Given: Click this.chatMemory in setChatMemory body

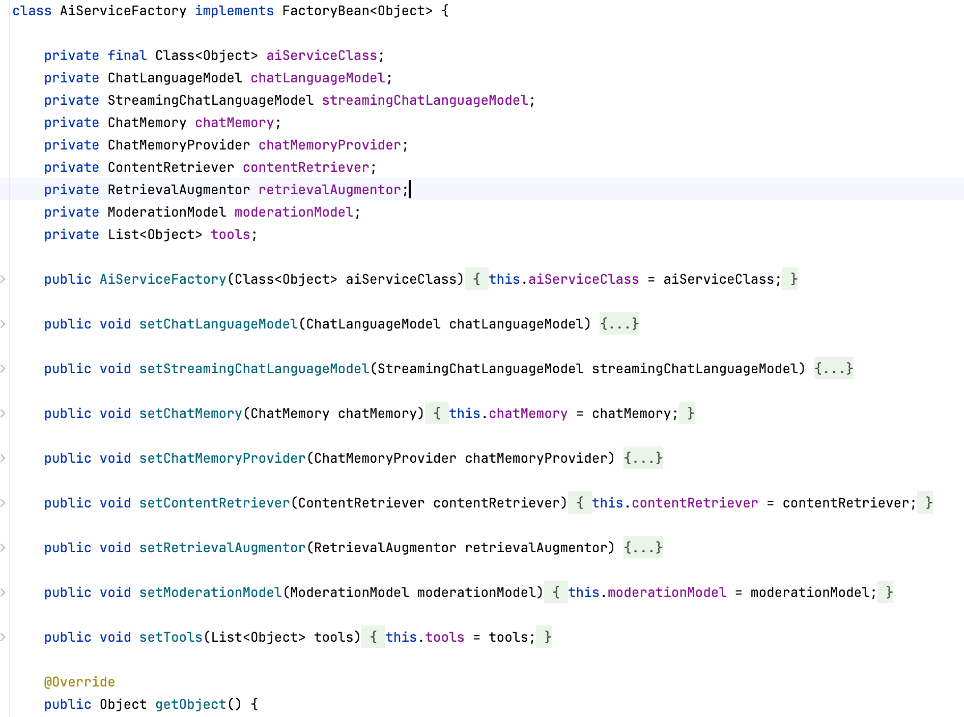Looking at the screenshot, I should pyautogui.click(x=508, y=413).
